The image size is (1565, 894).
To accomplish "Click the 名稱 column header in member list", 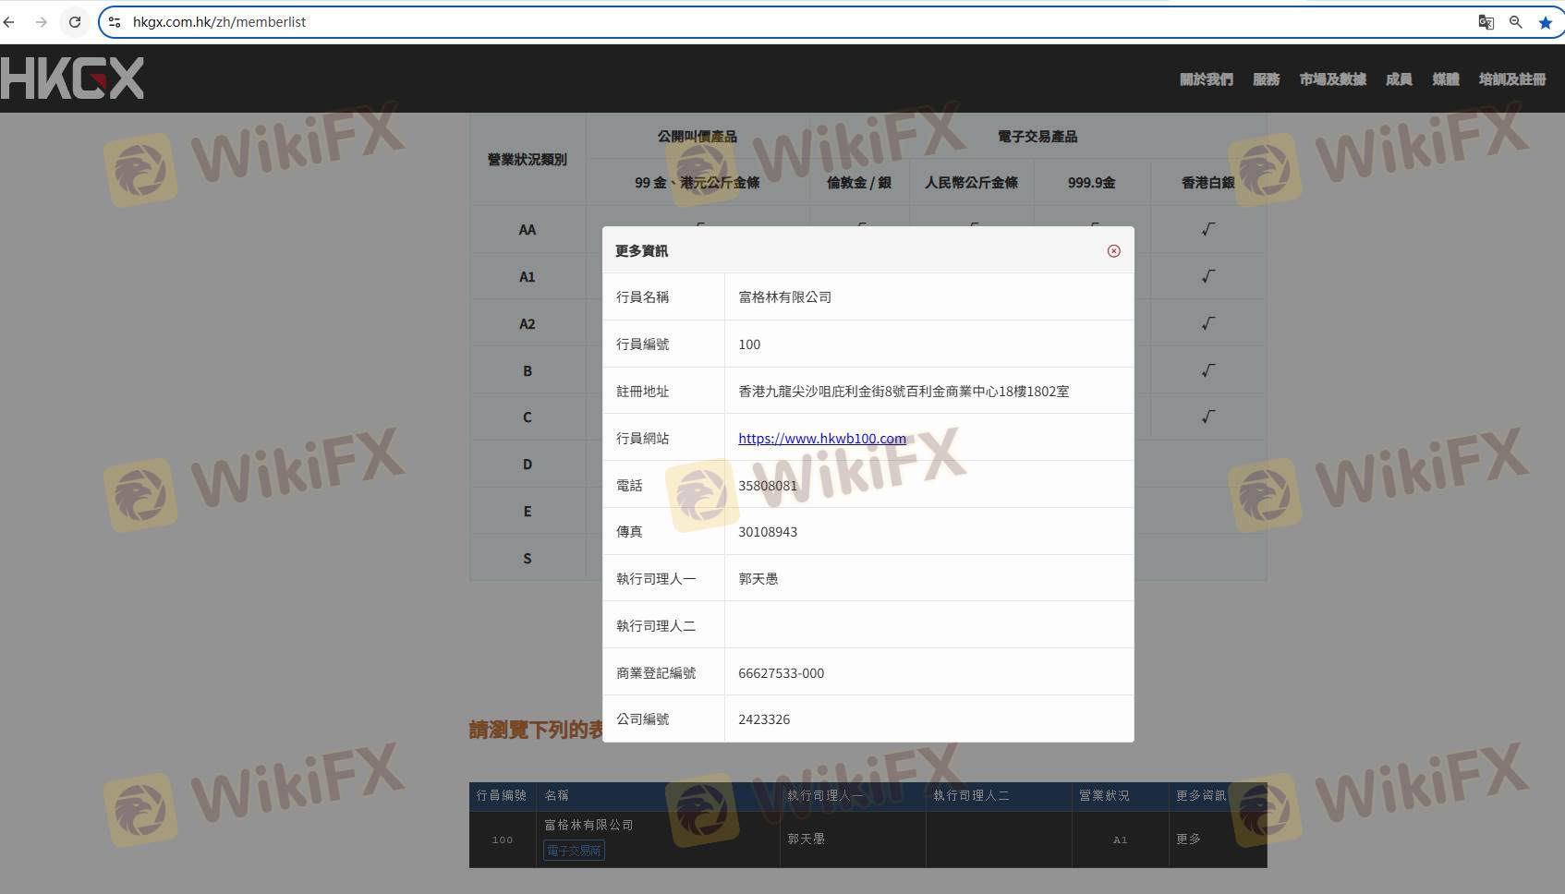I will point(557,796).
